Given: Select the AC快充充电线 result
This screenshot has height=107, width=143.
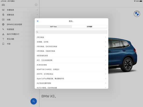Looking at the screenshot, I should click(x=71, y=65).
